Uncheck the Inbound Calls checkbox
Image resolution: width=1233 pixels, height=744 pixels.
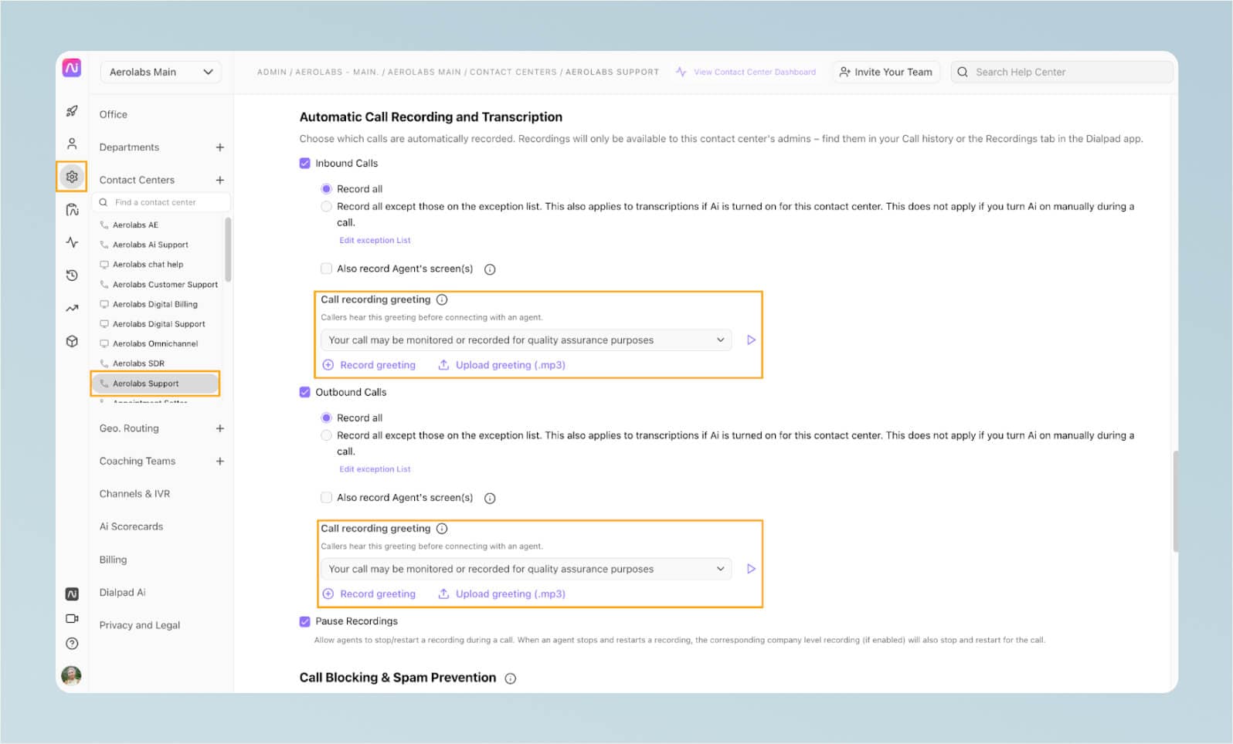pyautogui.click(x=305, y=164)
